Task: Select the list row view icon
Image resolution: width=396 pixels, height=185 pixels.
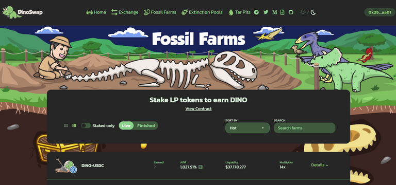Action: coord(74,125)
